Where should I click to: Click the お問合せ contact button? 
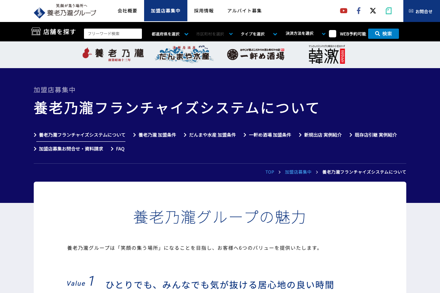pyautogui.click(x=422, y=11)
